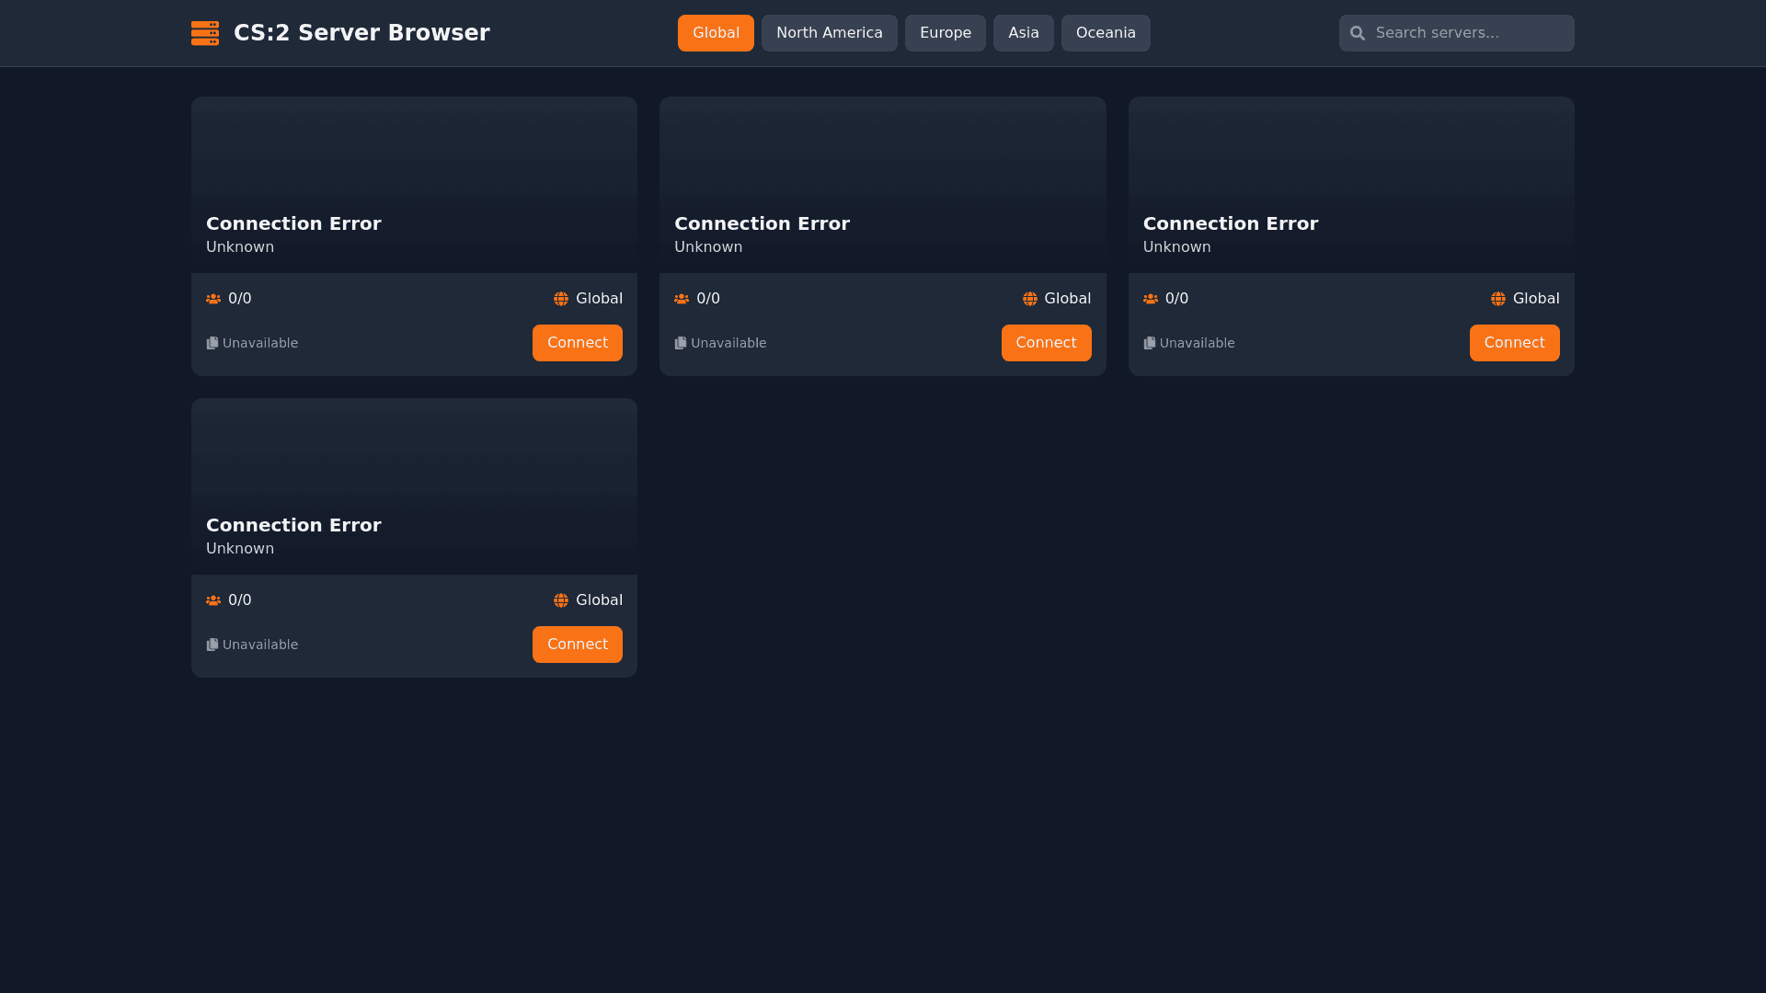This screenshot has height=993, width=1766.
Task: Click players icon on bottom server card
Action: click(x=213, y=600)
